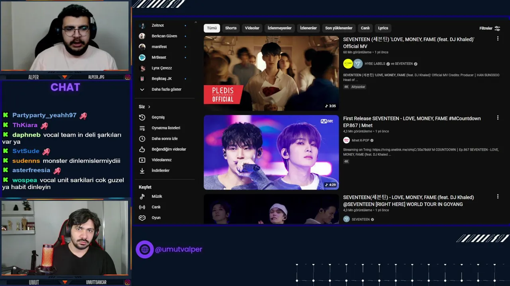This screenshot has height=286, width=510.
Task: Click chat username asterfreesia
Action: tap(31, 170)
